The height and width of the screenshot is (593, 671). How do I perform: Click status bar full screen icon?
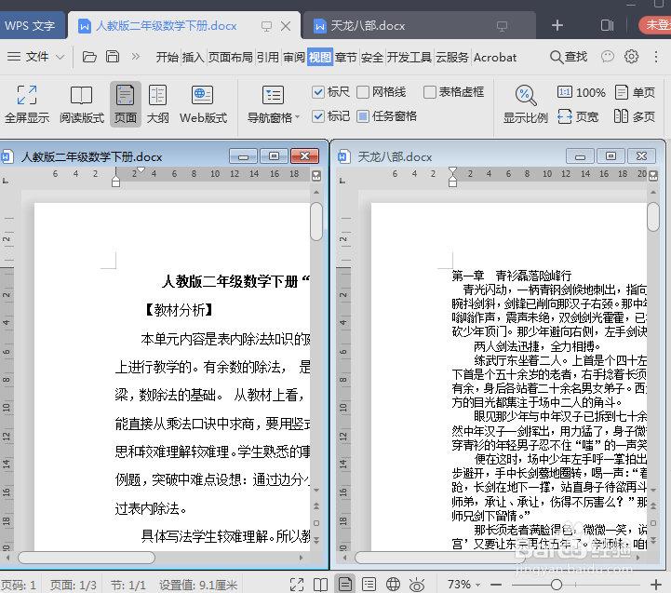(x=297, y=585)
